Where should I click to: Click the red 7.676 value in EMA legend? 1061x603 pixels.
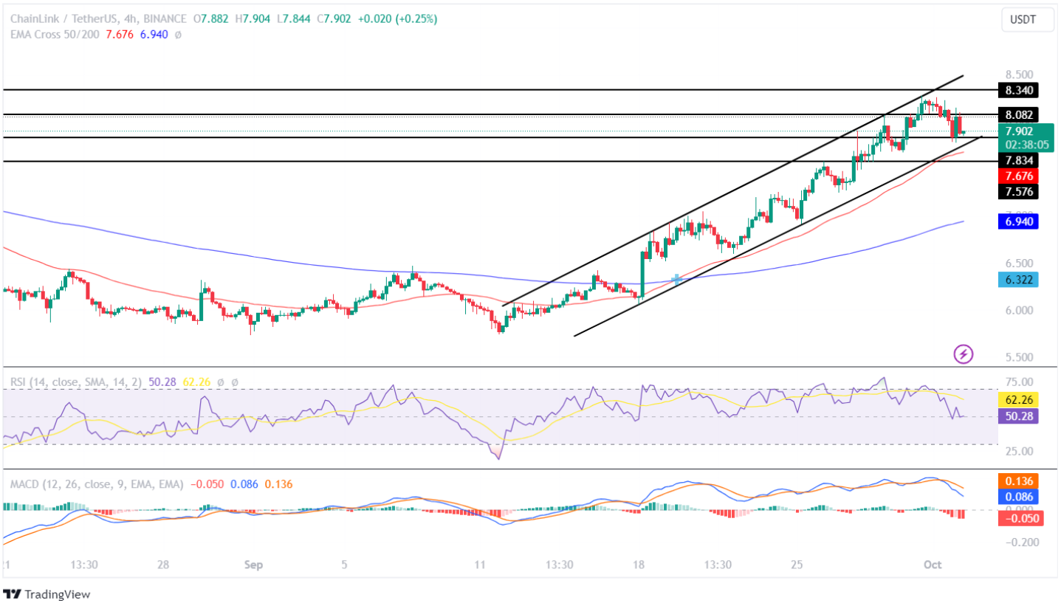119,34
